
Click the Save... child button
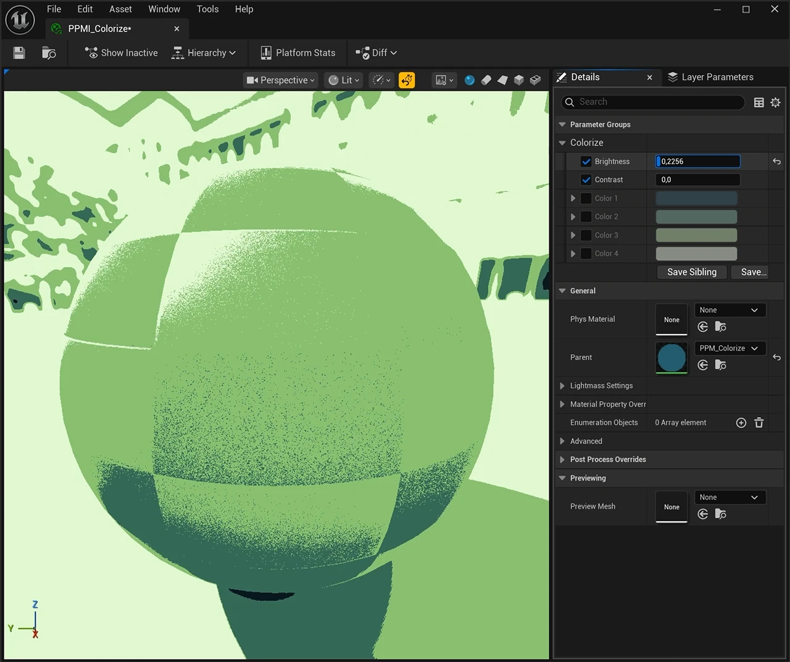[x=750, y=272]
